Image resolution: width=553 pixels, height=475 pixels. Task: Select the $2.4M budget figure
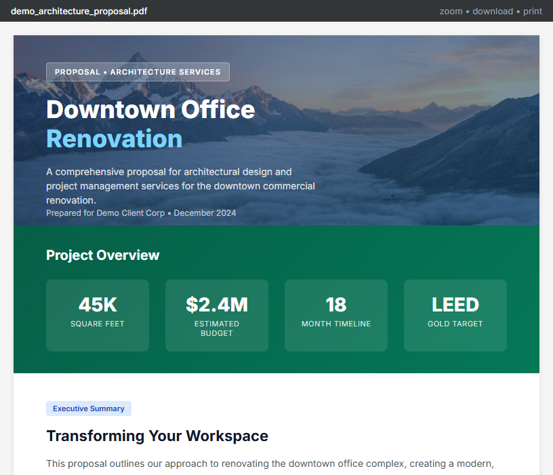217,305
